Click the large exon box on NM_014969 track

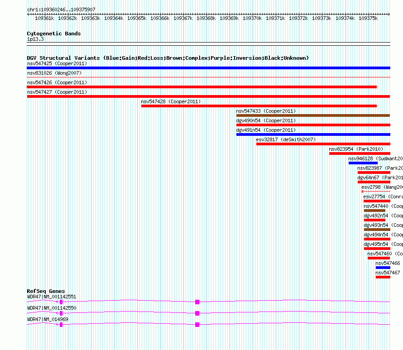click(x=197, y=325)
